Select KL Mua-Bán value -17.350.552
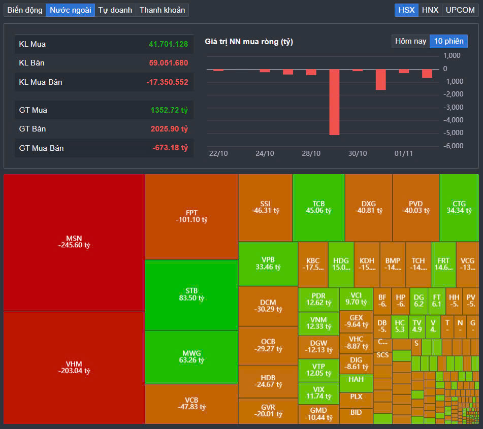 [167, 82]
